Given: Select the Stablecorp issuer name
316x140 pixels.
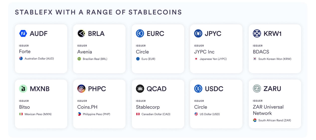Looking at the screenshot, I should point(148,107).
